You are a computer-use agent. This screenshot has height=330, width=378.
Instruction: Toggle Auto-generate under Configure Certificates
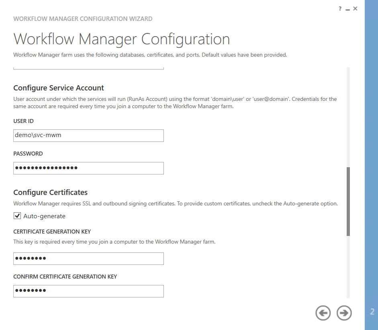coord(17,215)
